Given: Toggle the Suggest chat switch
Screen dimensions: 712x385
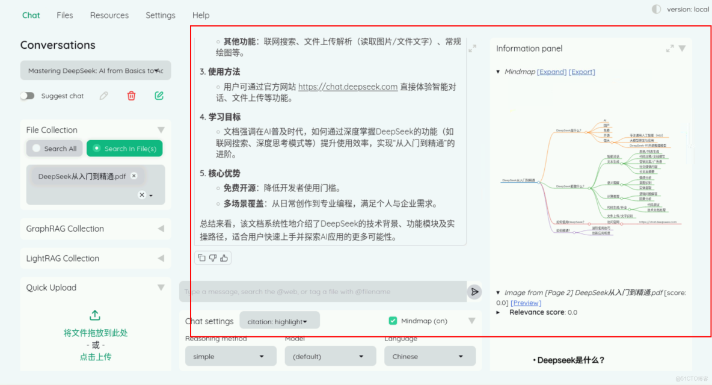Looking at the screenshot, I should 28,95.
